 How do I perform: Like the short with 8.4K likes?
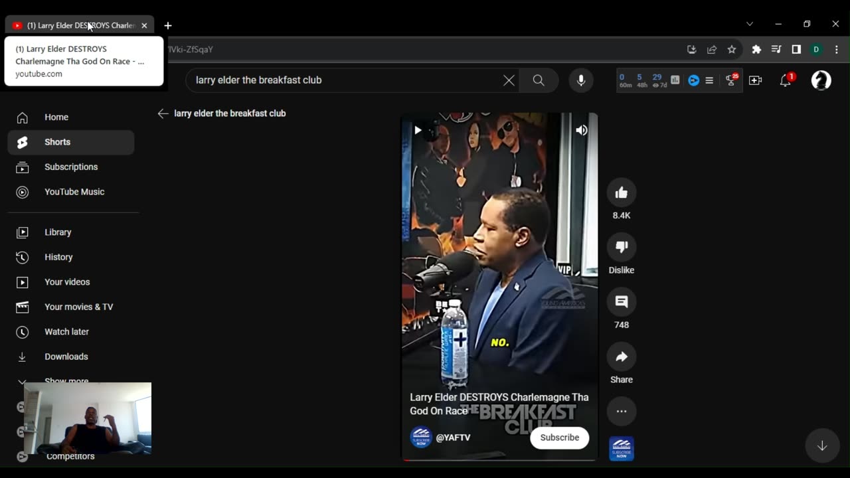coord(622,193)
